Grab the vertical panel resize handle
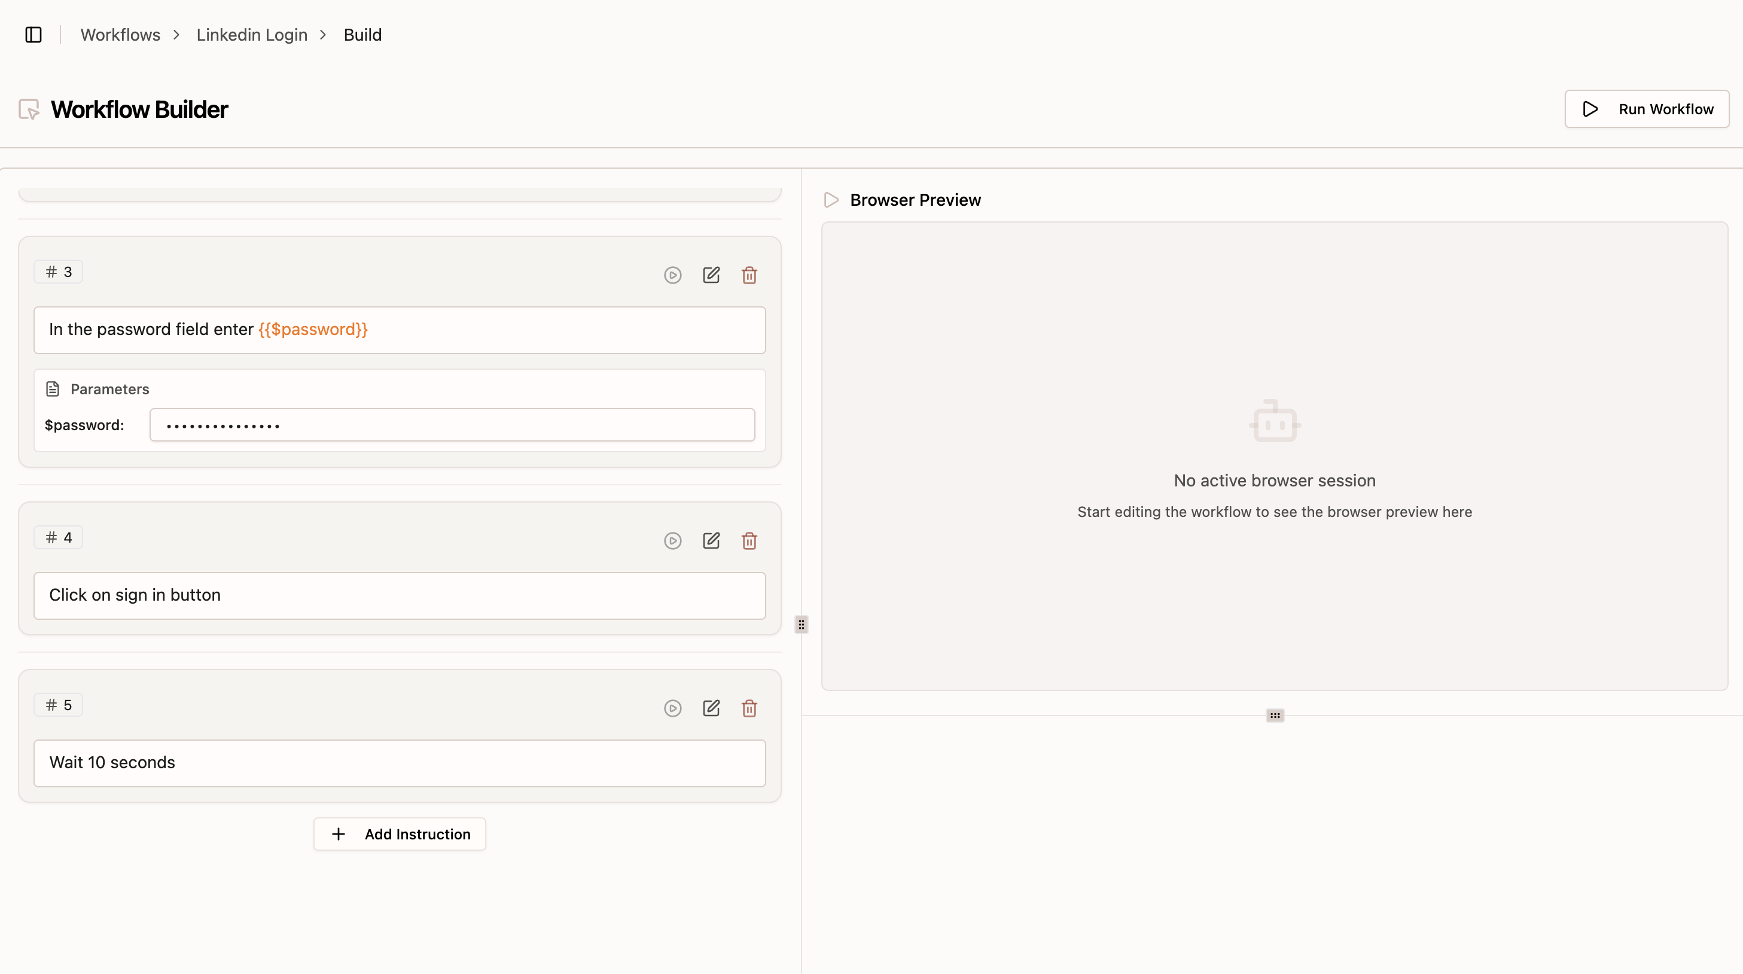 [x=801, y=624]
